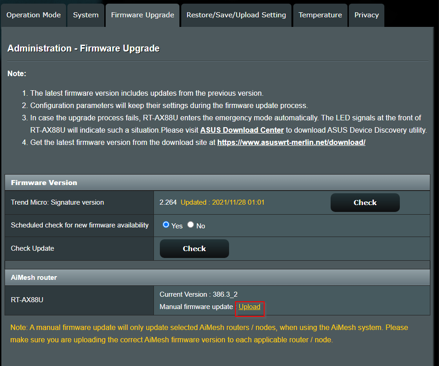Visit the asuswrt-merlin.net download link
The image size is (439, 366).
(291, 142)
